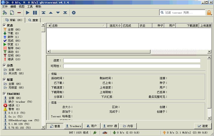Click sidebar scrollbar down arrow
The height and width of the screenshot is (136, 214).
[43, 127]
